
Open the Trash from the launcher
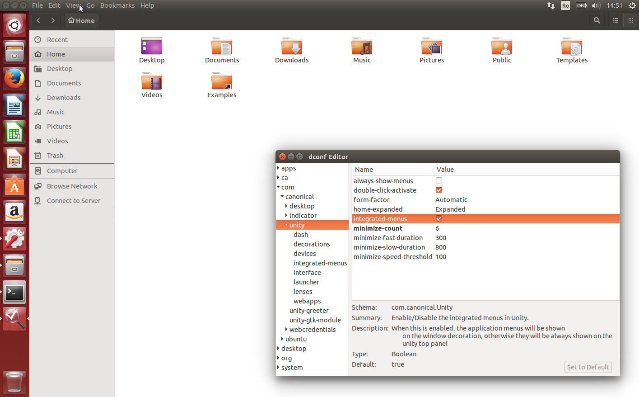14,383
